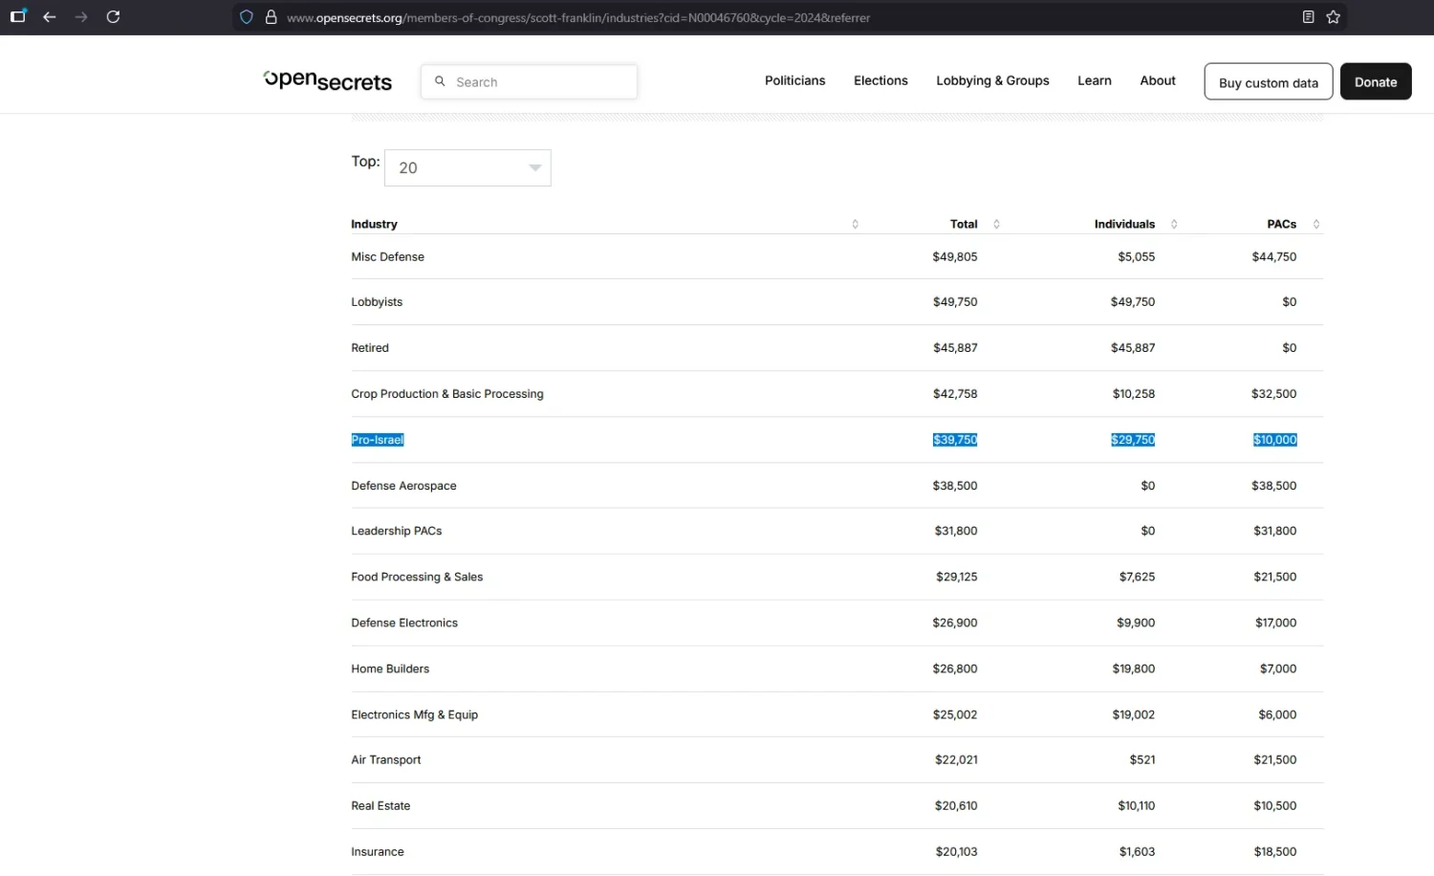
Task: Click the padlock site security icon
Action: coord(272,17)
